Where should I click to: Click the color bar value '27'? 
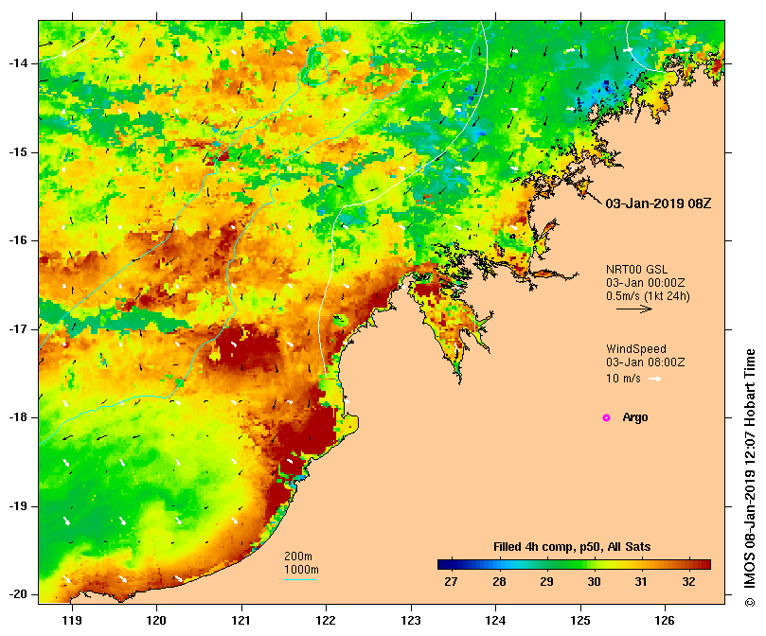(x=451, y=582)
